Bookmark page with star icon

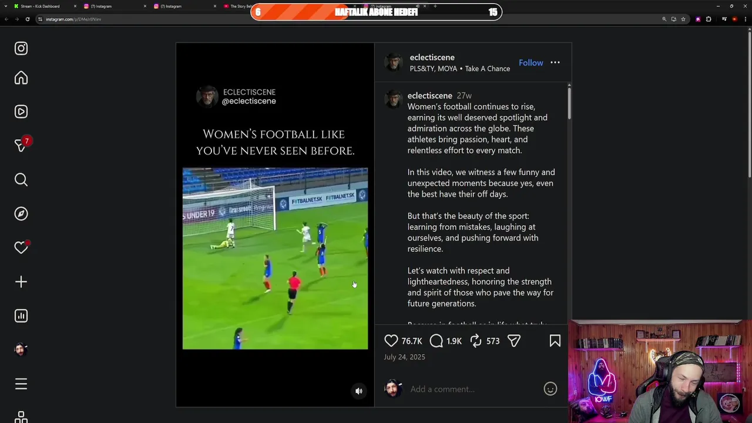[x=683, y=19]
